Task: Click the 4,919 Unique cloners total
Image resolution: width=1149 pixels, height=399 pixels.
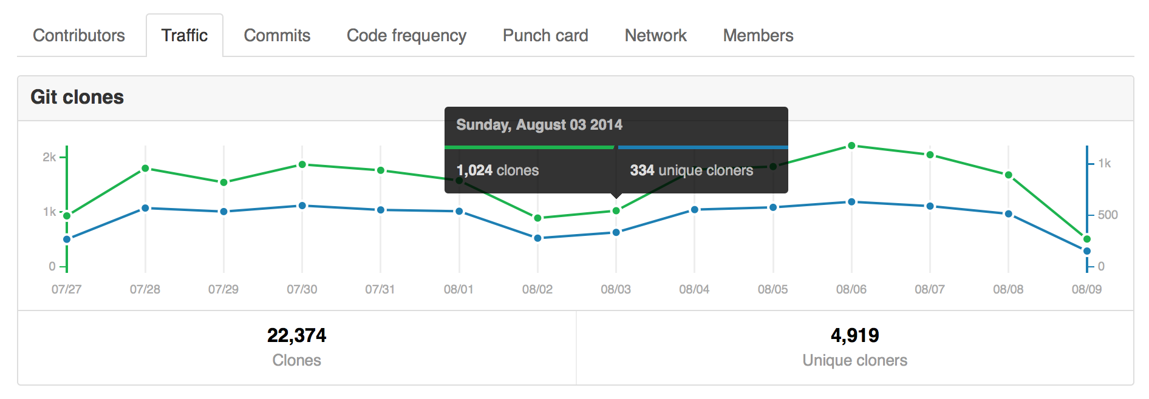Action: [x=855, y=335]
